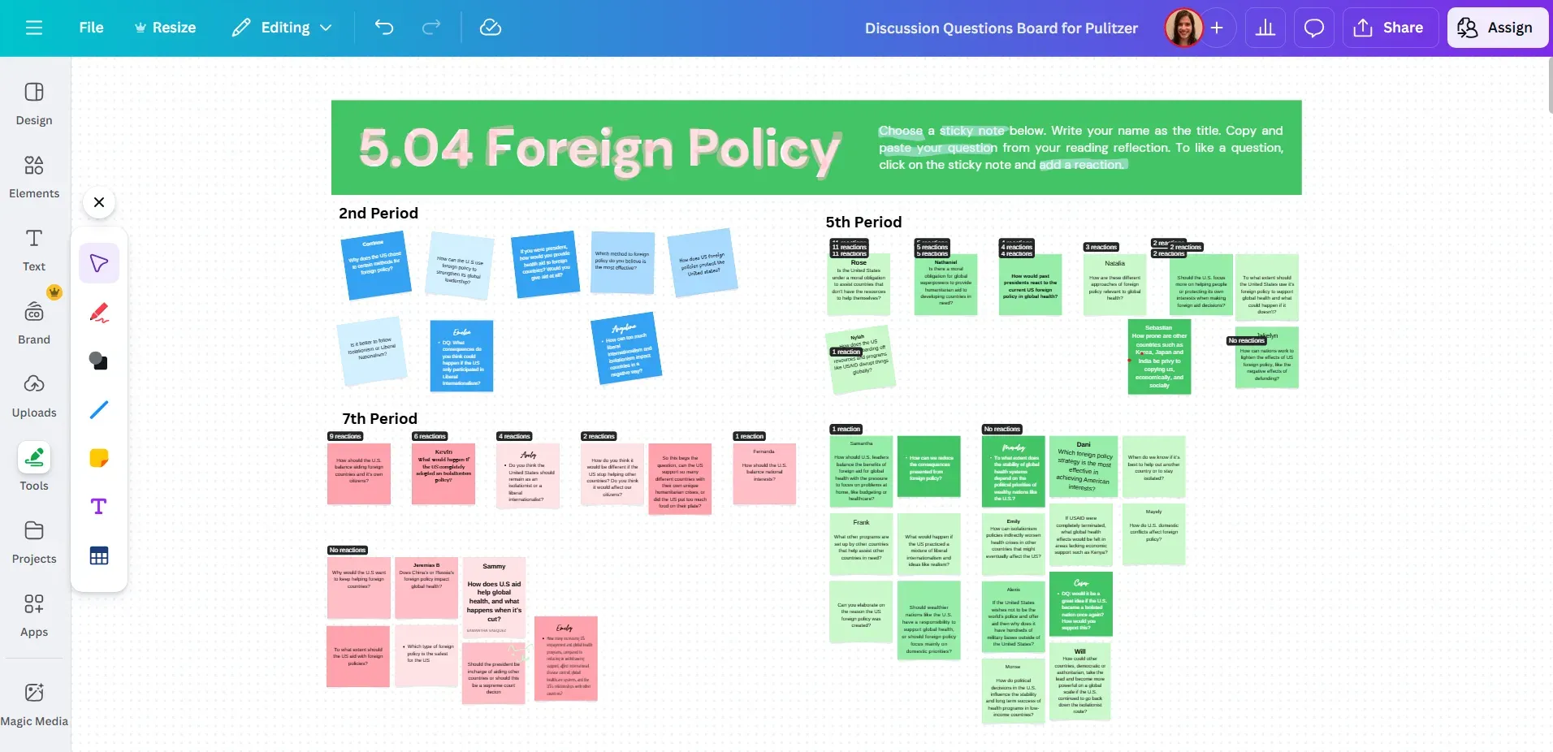1553x752 pixels.
Task: Check the cloud save status icon
Action: [491, 28]
